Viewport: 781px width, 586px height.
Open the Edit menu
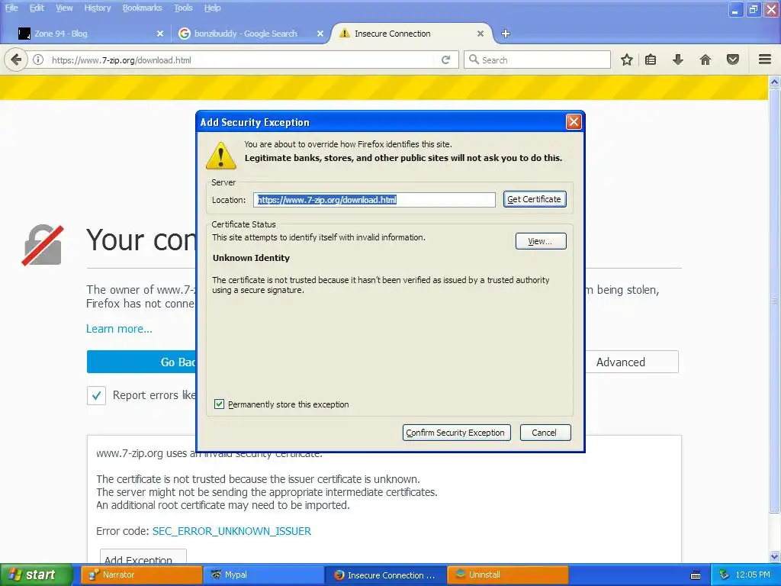(37, 8)
